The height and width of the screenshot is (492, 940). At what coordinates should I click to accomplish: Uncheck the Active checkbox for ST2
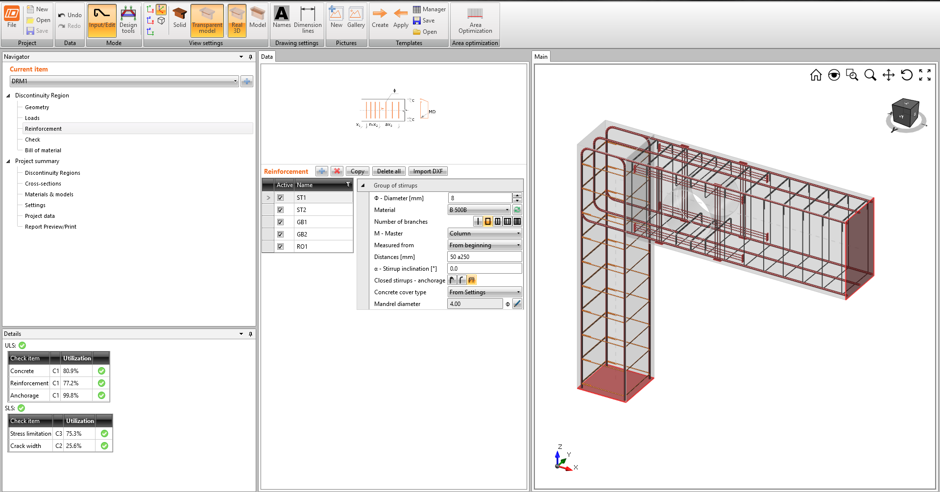(280, 210)
